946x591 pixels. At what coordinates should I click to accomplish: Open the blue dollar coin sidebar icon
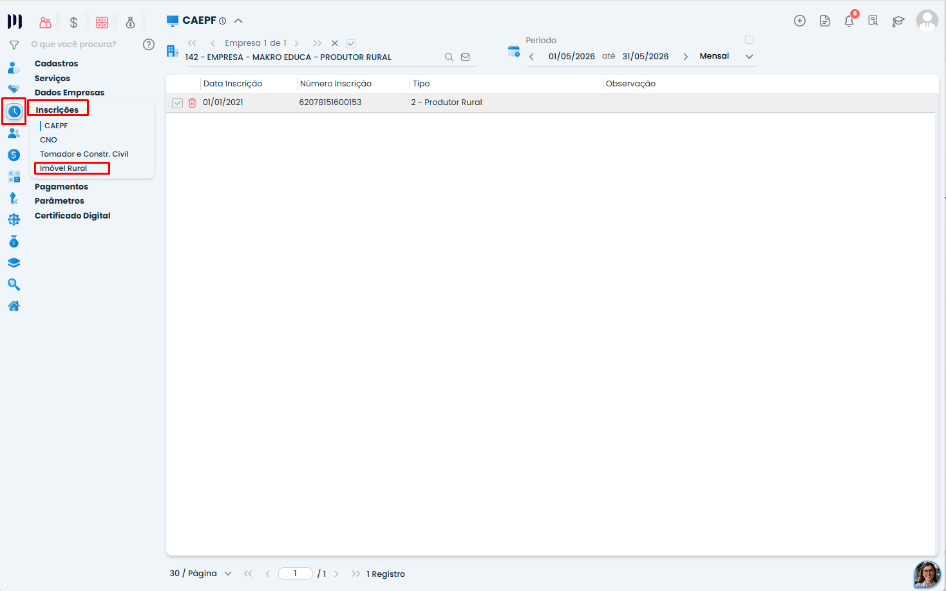(14, 155)
